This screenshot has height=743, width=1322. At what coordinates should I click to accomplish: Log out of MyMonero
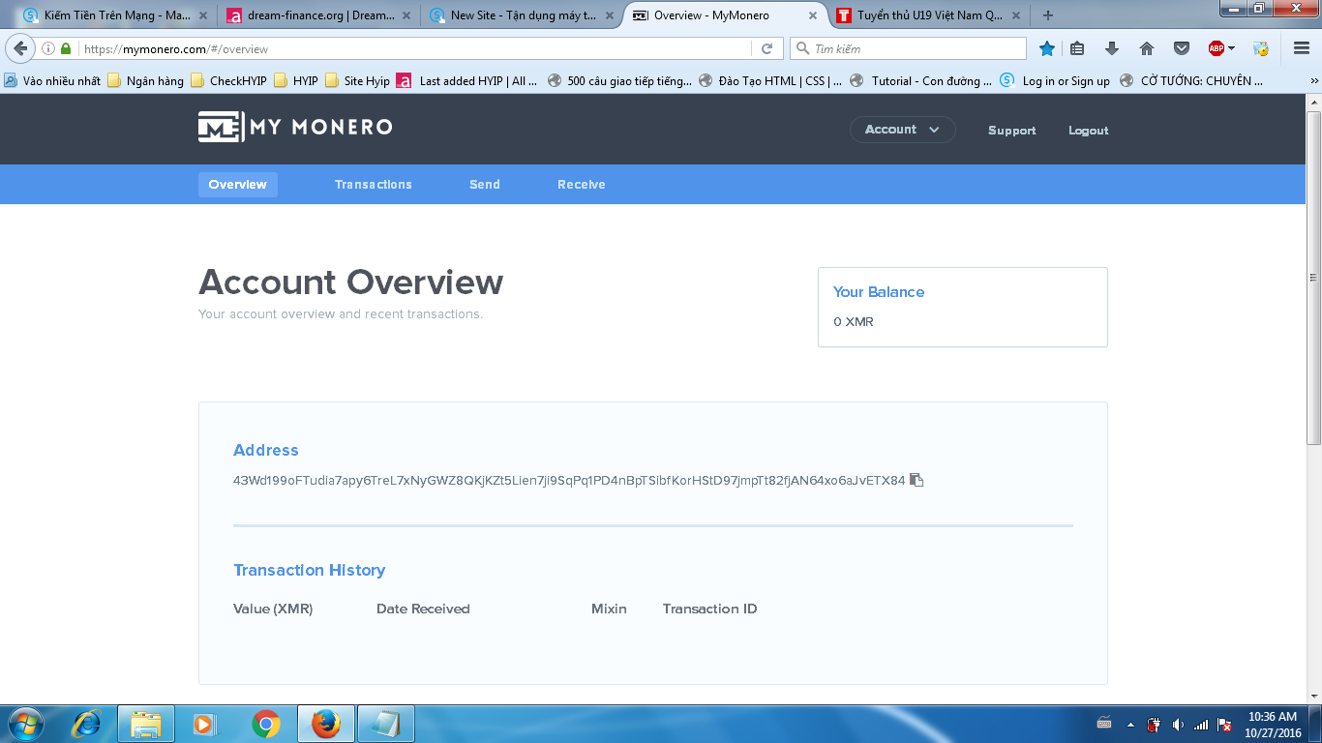[x=1089, y=131]
